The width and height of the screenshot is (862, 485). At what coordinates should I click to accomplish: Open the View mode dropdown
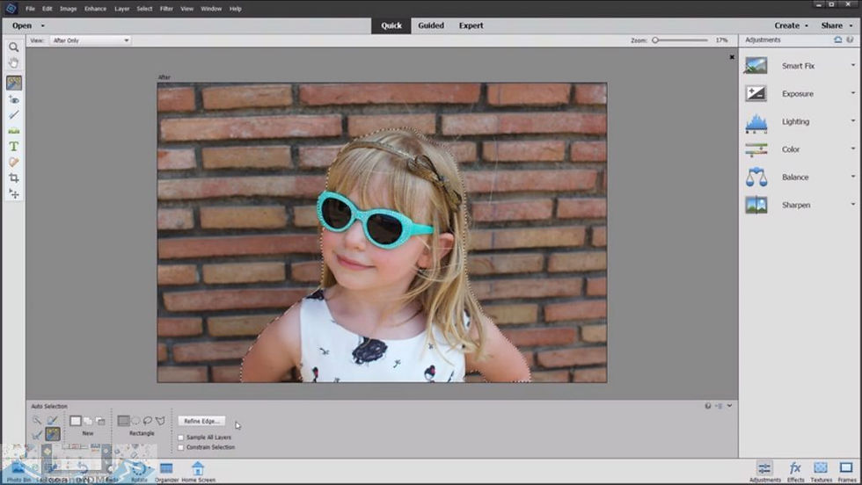tap(90, 40)
